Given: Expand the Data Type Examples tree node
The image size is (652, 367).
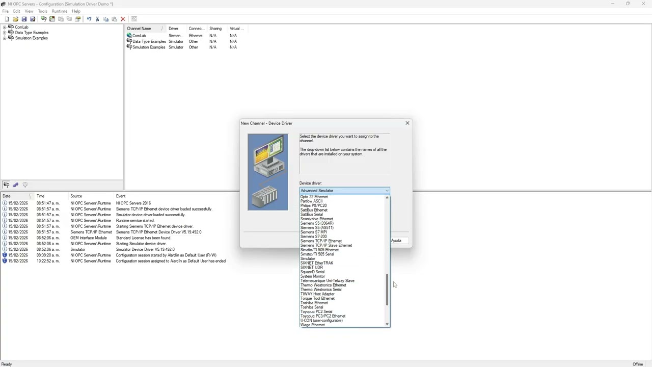Looking at the screenshot, I should click(5, 33).
